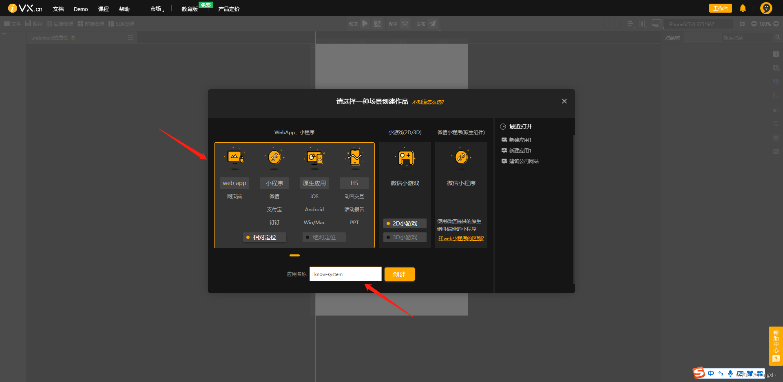Image resolution: width=783 pixels, height=382 pixels.
Task: Open the properties panel hamburger menu
Action: 130,38
